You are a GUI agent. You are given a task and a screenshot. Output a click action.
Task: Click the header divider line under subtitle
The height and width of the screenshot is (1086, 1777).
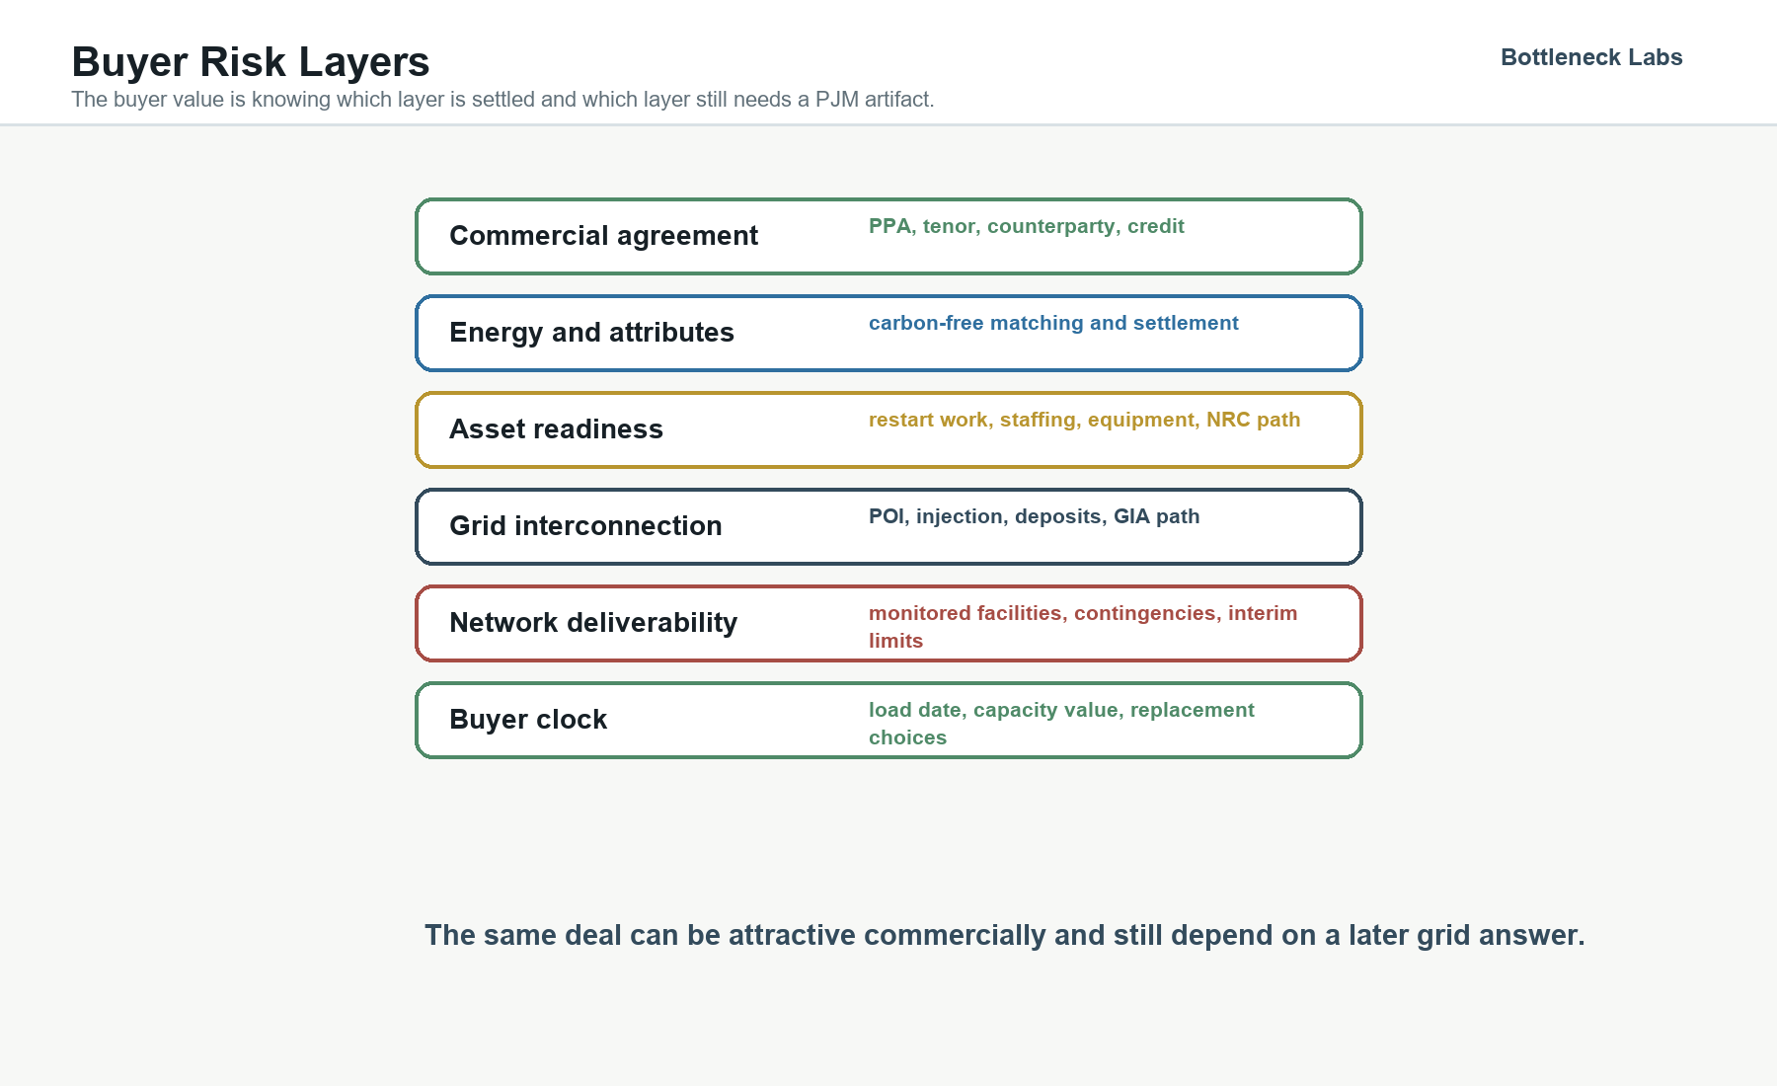pos(888,124)
